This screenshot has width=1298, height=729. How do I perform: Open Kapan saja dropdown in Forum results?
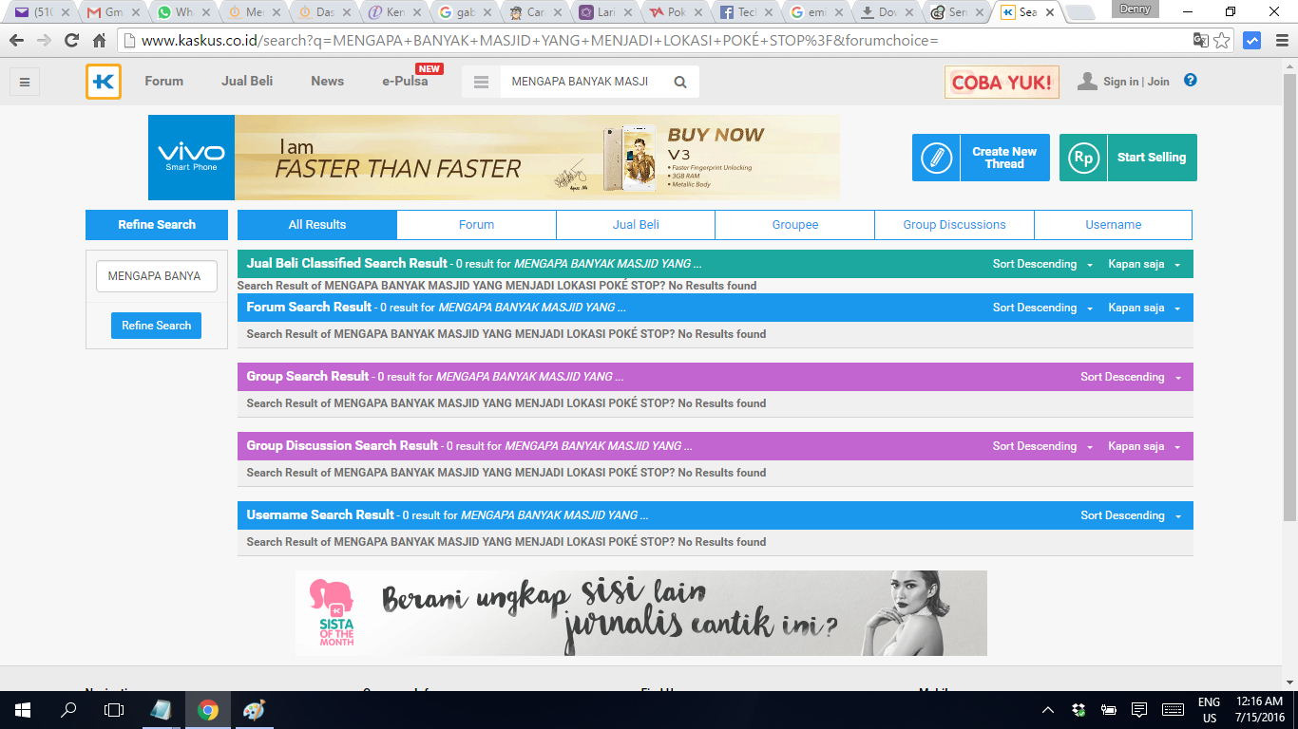1144,308
